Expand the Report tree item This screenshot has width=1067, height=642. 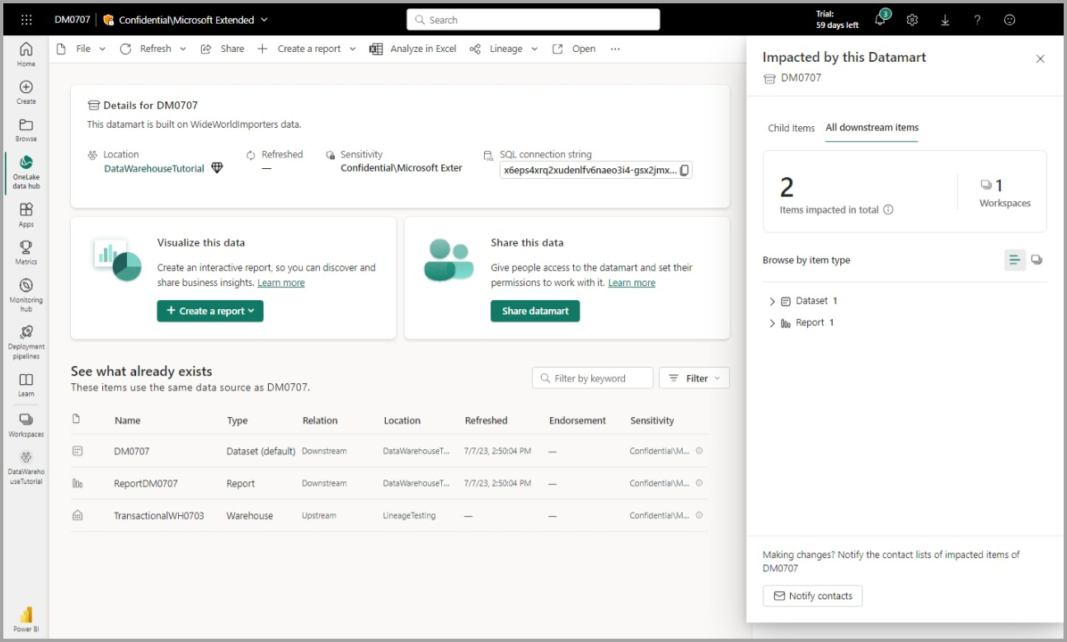click(772, 323)
